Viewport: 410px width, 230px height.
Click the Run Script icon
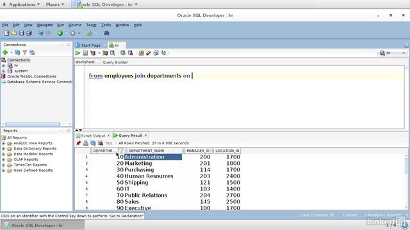click(85, 53)
